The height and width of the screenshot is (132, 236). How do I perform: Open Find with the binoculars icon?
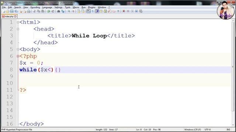coord(59,11)
